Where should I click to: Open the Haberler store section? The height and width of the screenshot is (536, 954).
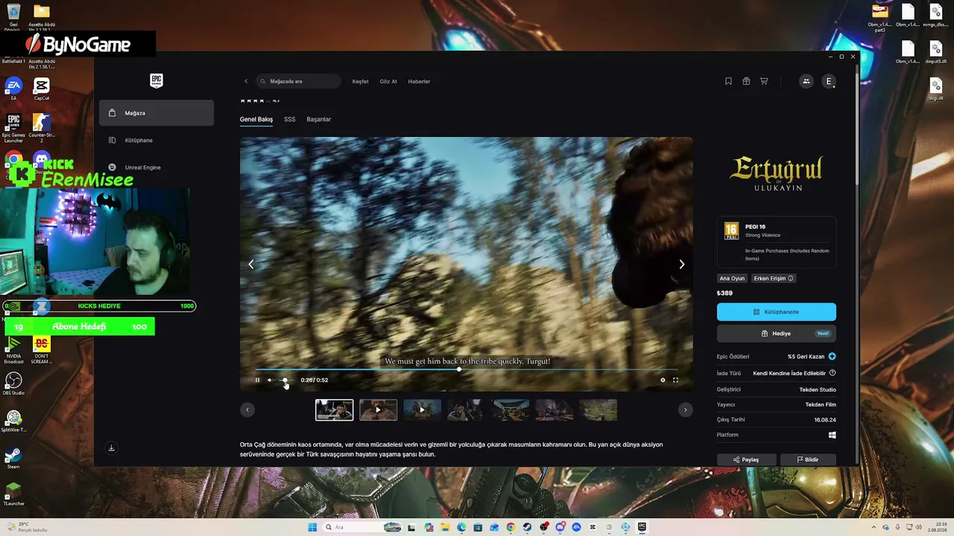pos(419,81)
